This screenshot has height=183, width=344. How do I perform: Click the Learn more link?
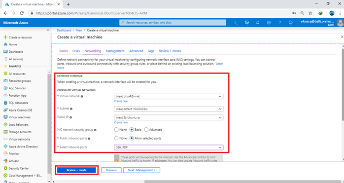[219, 64]
